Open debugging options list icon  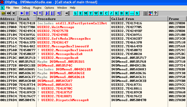[x=145, y=13]
